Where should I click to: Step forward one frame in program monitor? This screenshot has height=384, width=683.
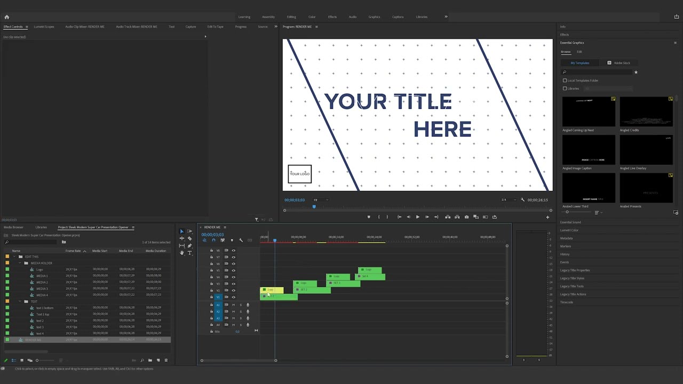tap(426, 217)
